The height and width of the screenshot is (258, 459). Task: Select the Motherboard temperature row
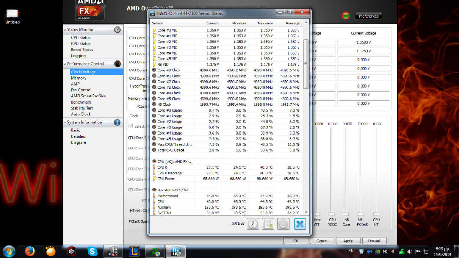point(226,196)
